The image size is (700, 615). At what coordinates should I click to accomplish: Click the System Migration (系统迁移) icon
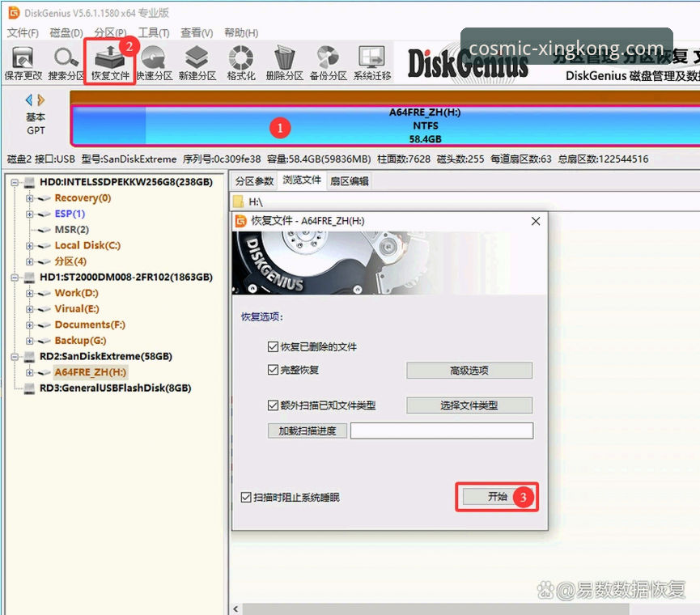coord(372,58)
